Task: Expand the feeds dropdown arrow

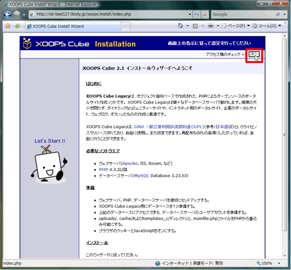Action: pos(203,26)
